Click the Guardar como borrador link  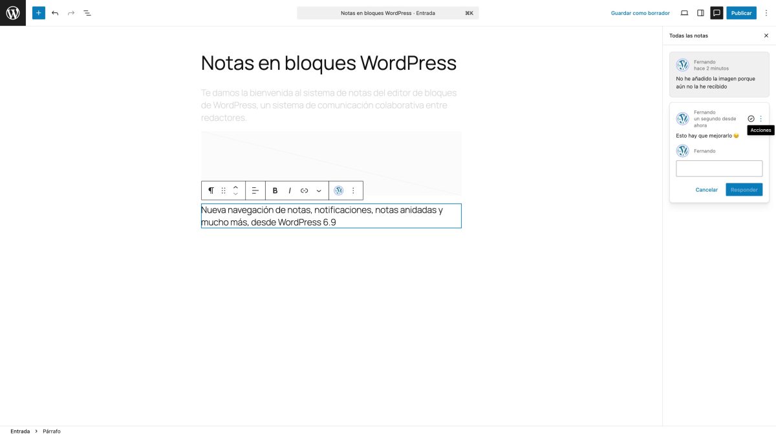point(639,12)
